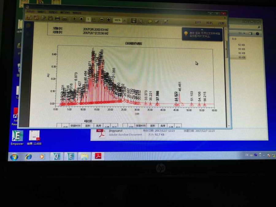Open the first (File) menu in the Reader menu bar

(x=30, y=11)
